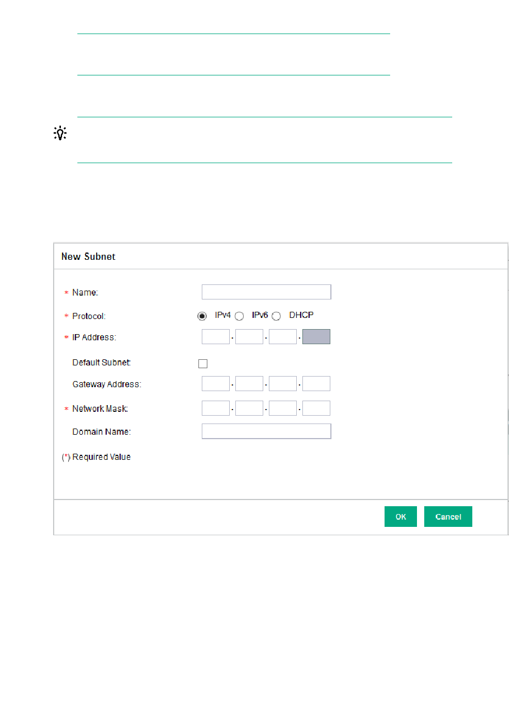
Task: Click the Name text field
Action: click(266, 292)
